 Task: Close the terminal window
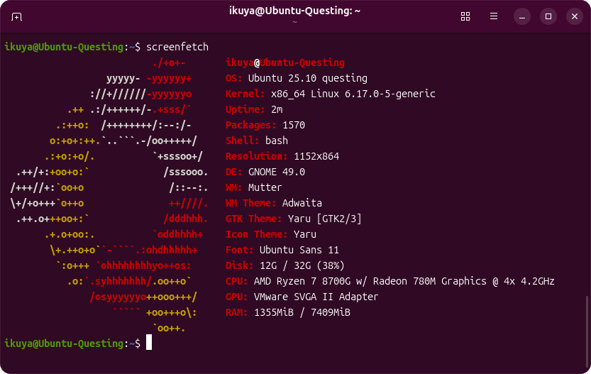click(573, 16)
